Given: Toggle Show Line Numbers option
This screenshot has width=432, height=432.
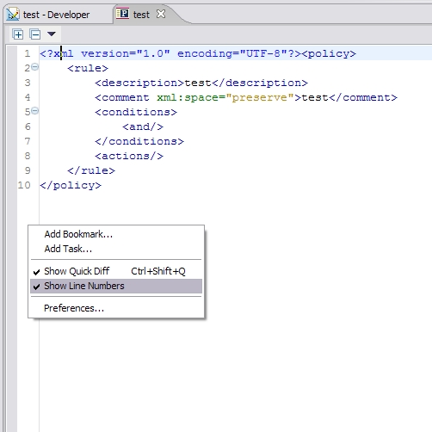Looking at the screenshot, I should [x=116, y=286].
